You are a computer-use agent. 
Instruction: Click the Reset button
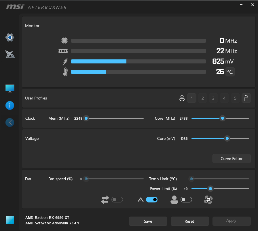tap(190, 221)
